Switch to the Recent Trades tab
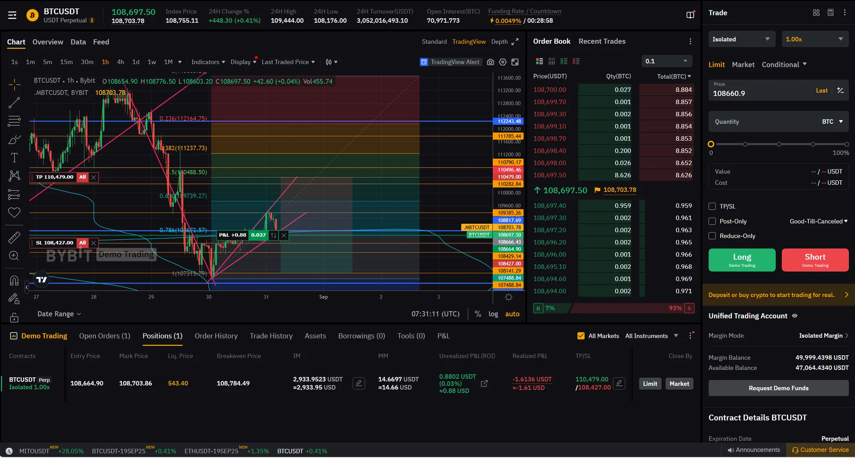Viewport: 855px width, 458px height. (x=602, y=41)
